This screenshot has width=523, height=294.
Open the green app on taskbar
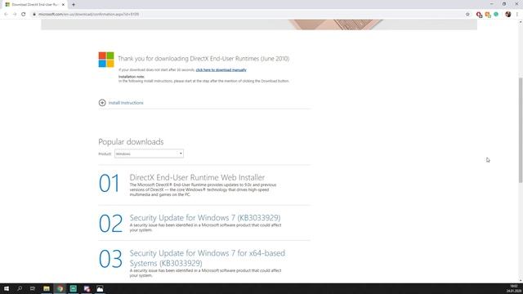tap(74, 288)
